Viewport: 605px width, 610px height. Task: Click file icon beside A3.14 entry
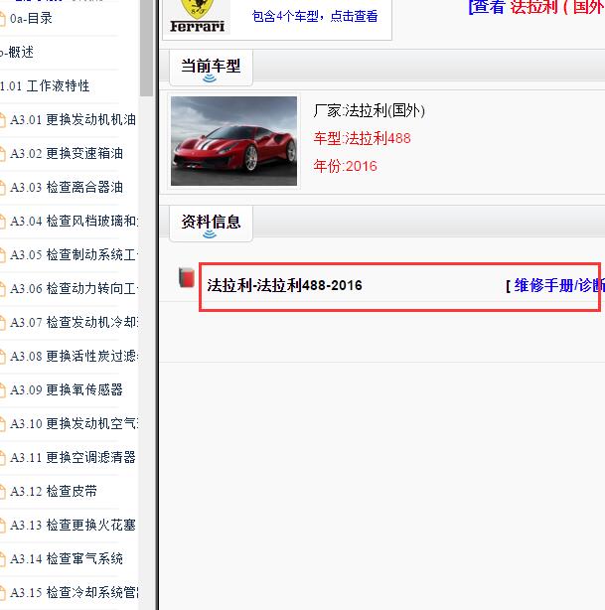click(2, 559)
